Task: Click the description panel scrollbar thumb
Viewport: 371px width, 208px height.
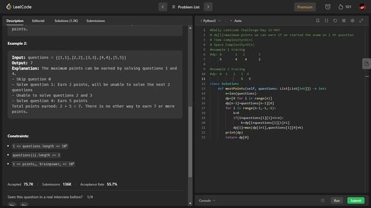Action: click(190, 142)
